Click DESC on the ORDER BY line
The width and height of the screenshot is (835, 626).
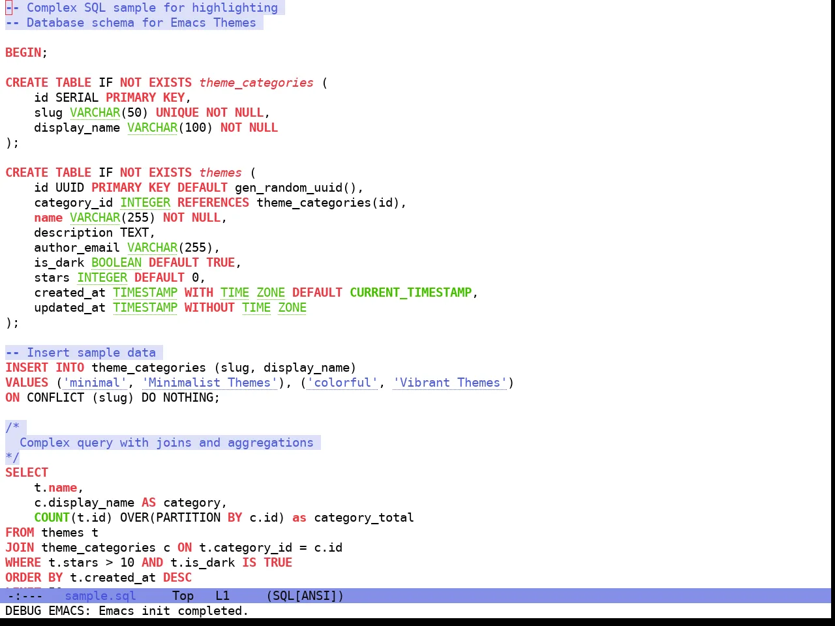pos(177,578)
